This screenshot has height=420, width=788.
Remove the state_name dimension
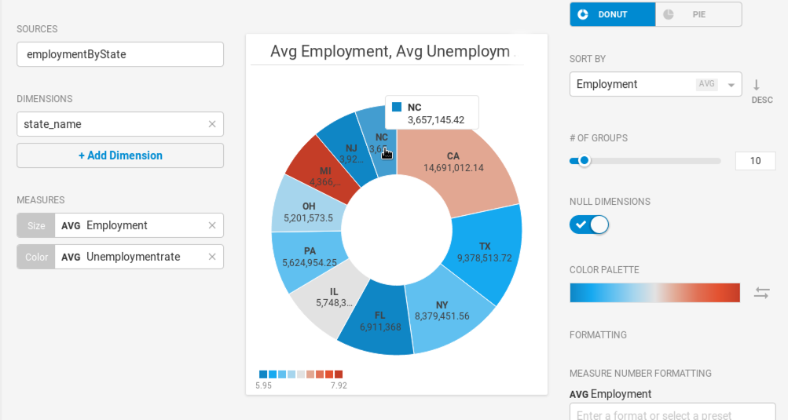[212, 124]
